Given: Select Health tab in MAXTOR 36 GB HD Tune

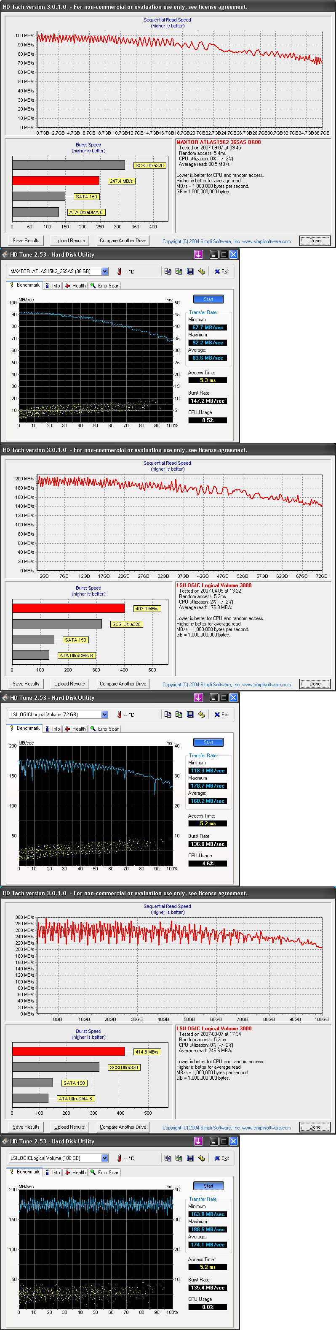Looking at the screenshot, I should 75,285.
